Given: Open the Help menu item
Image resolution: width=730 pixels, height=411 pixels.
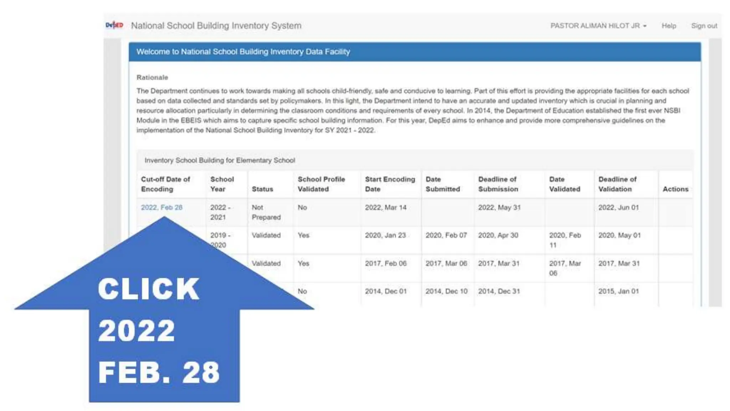Looking at the screenshot, I should click(668, 26).
